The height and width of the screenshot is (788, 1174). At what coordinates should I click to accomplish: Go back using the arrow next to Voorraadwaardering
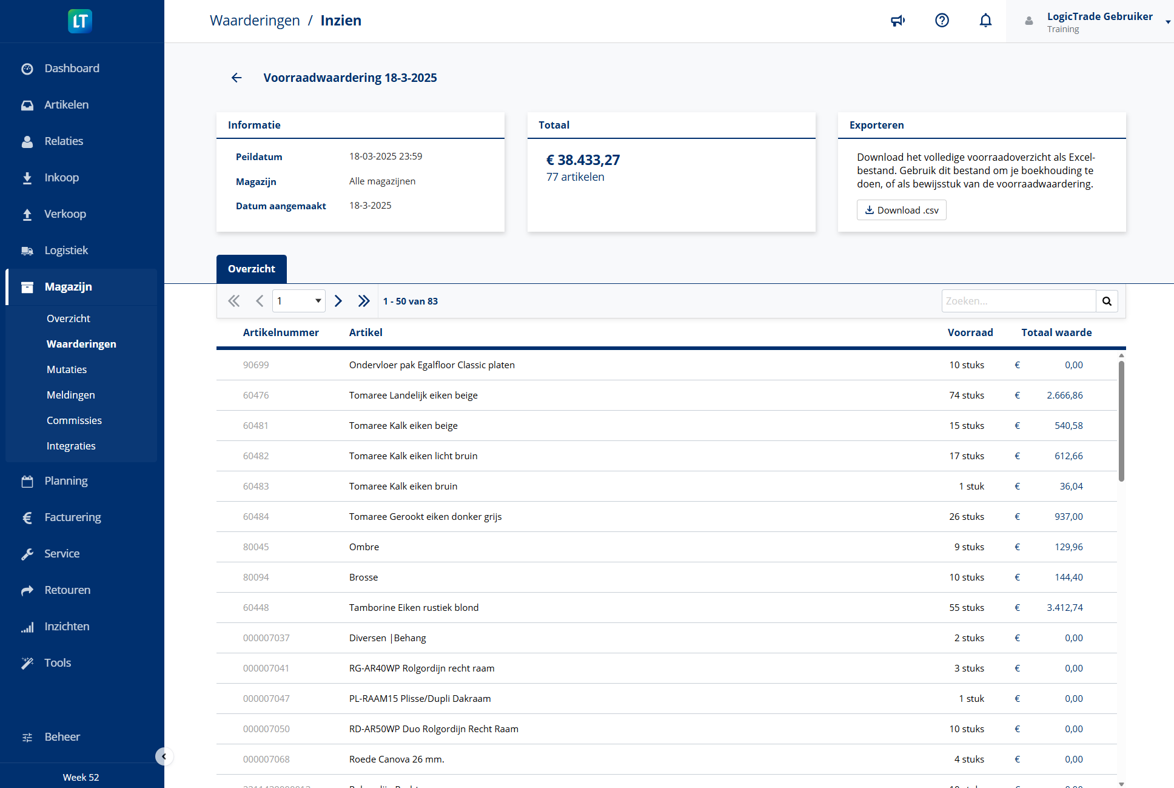tap(236, 78)
